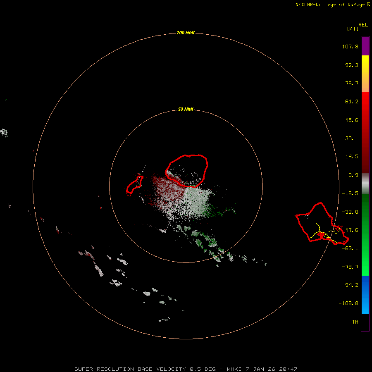Screen dimensions: 372x372
Task: Click the 14.5 velocity scale value
Action: click(352, 157)
